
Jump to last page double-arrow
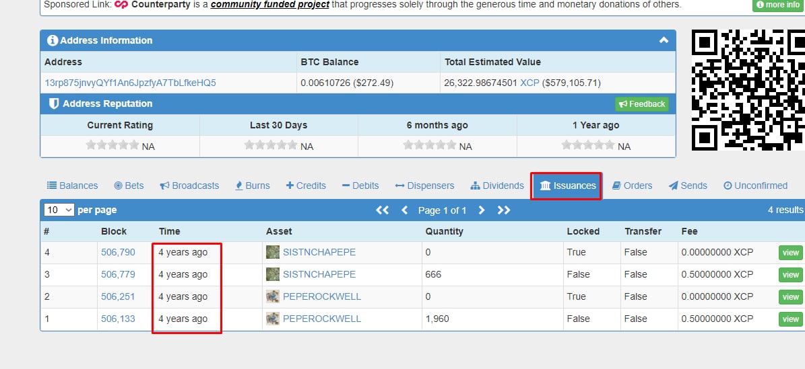(504, 210)
